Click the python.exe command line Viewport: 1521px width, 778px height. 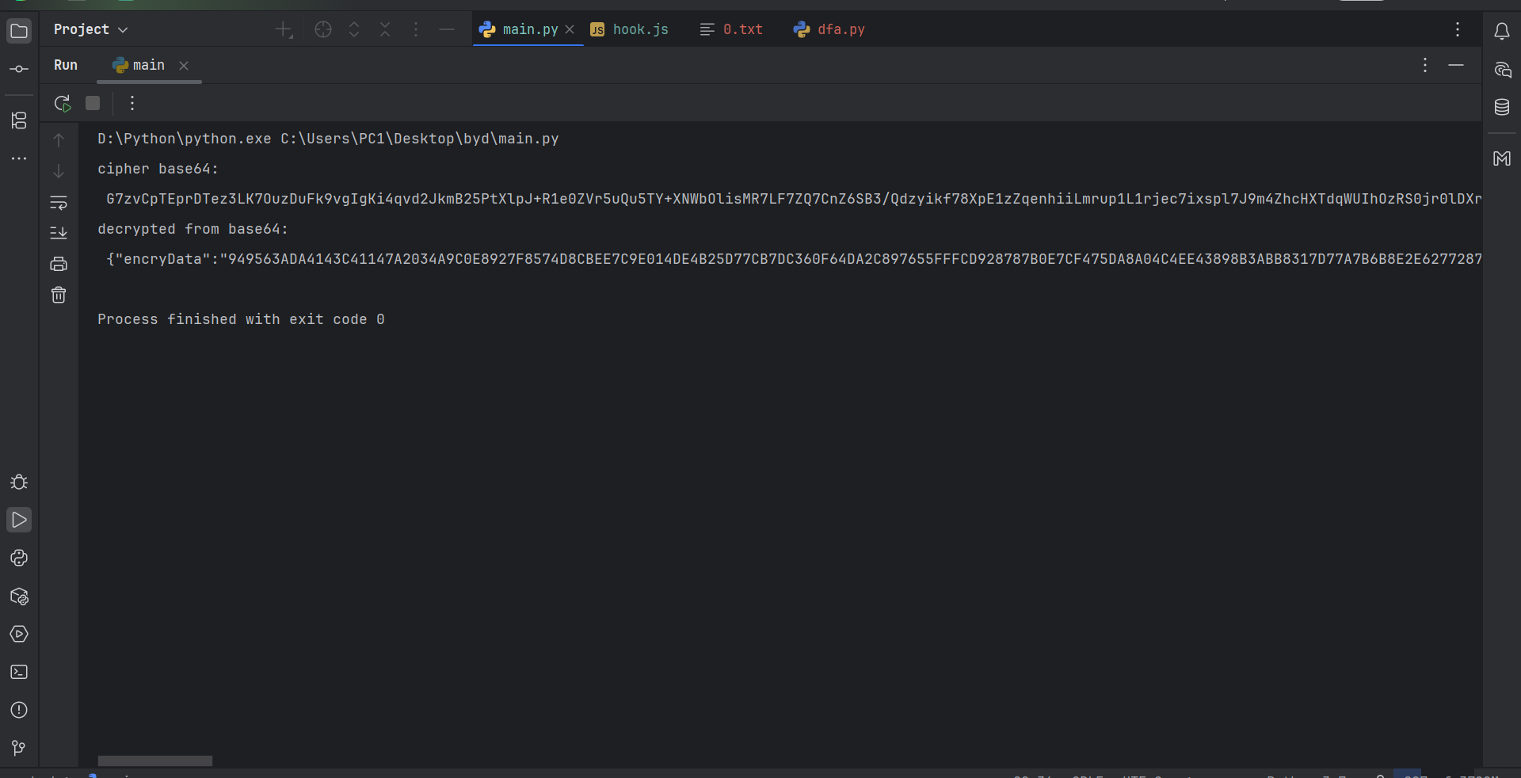coord(328,139)
